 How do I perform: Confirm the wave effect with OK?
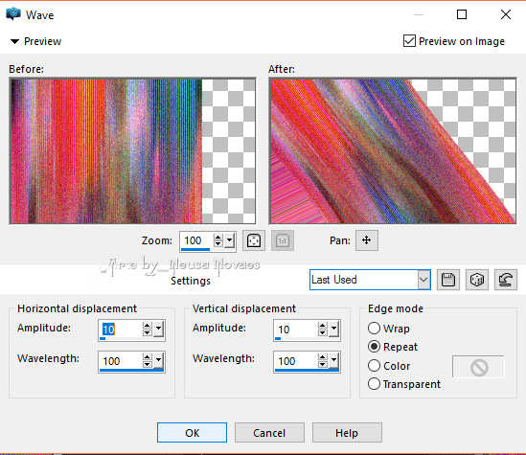pyautogui.click(x=192, y=433)
